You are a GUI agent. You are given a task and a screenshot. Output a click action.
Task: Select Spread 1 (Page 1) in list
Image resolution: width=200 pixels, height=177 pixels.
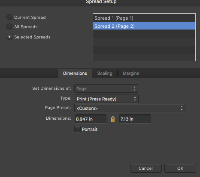click(144, 18)
